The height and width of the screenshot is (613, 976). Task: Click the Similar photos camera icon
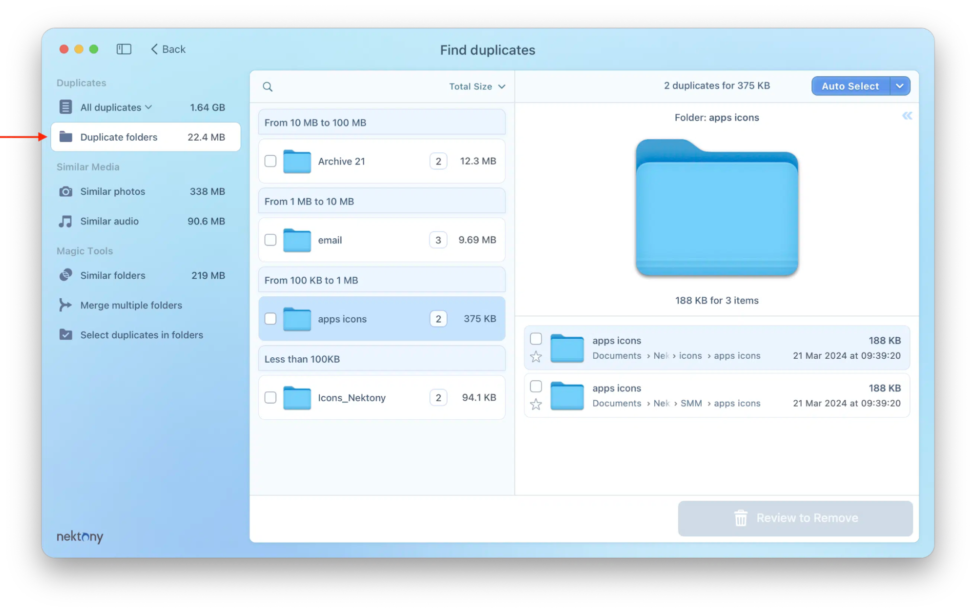click(x=65, y=191)
